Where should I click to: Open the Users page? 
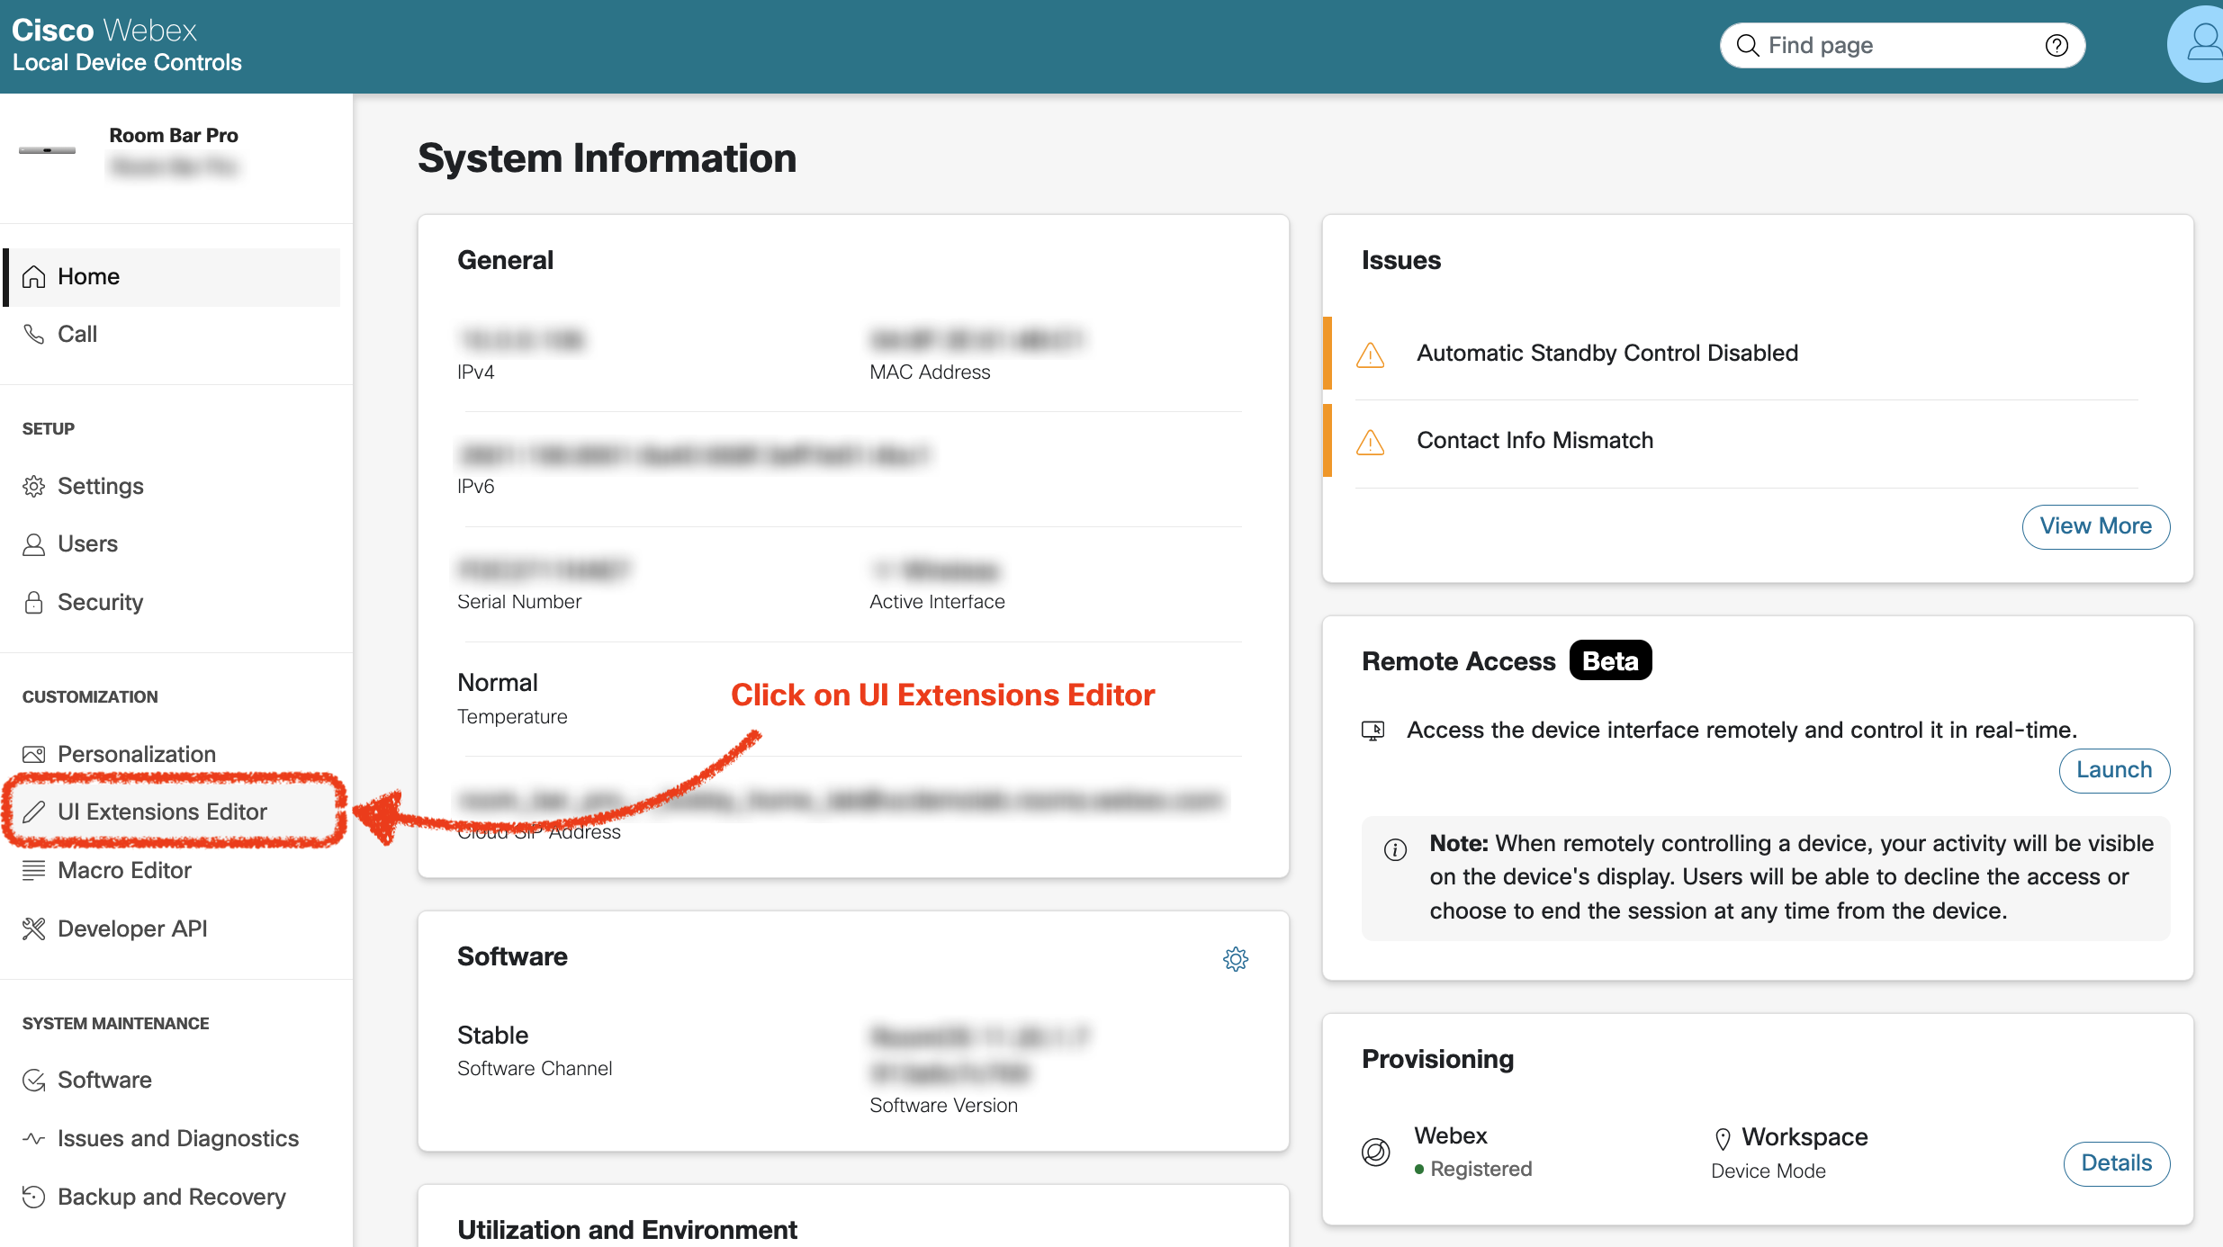pyautogui.click(x=87, y=543)
